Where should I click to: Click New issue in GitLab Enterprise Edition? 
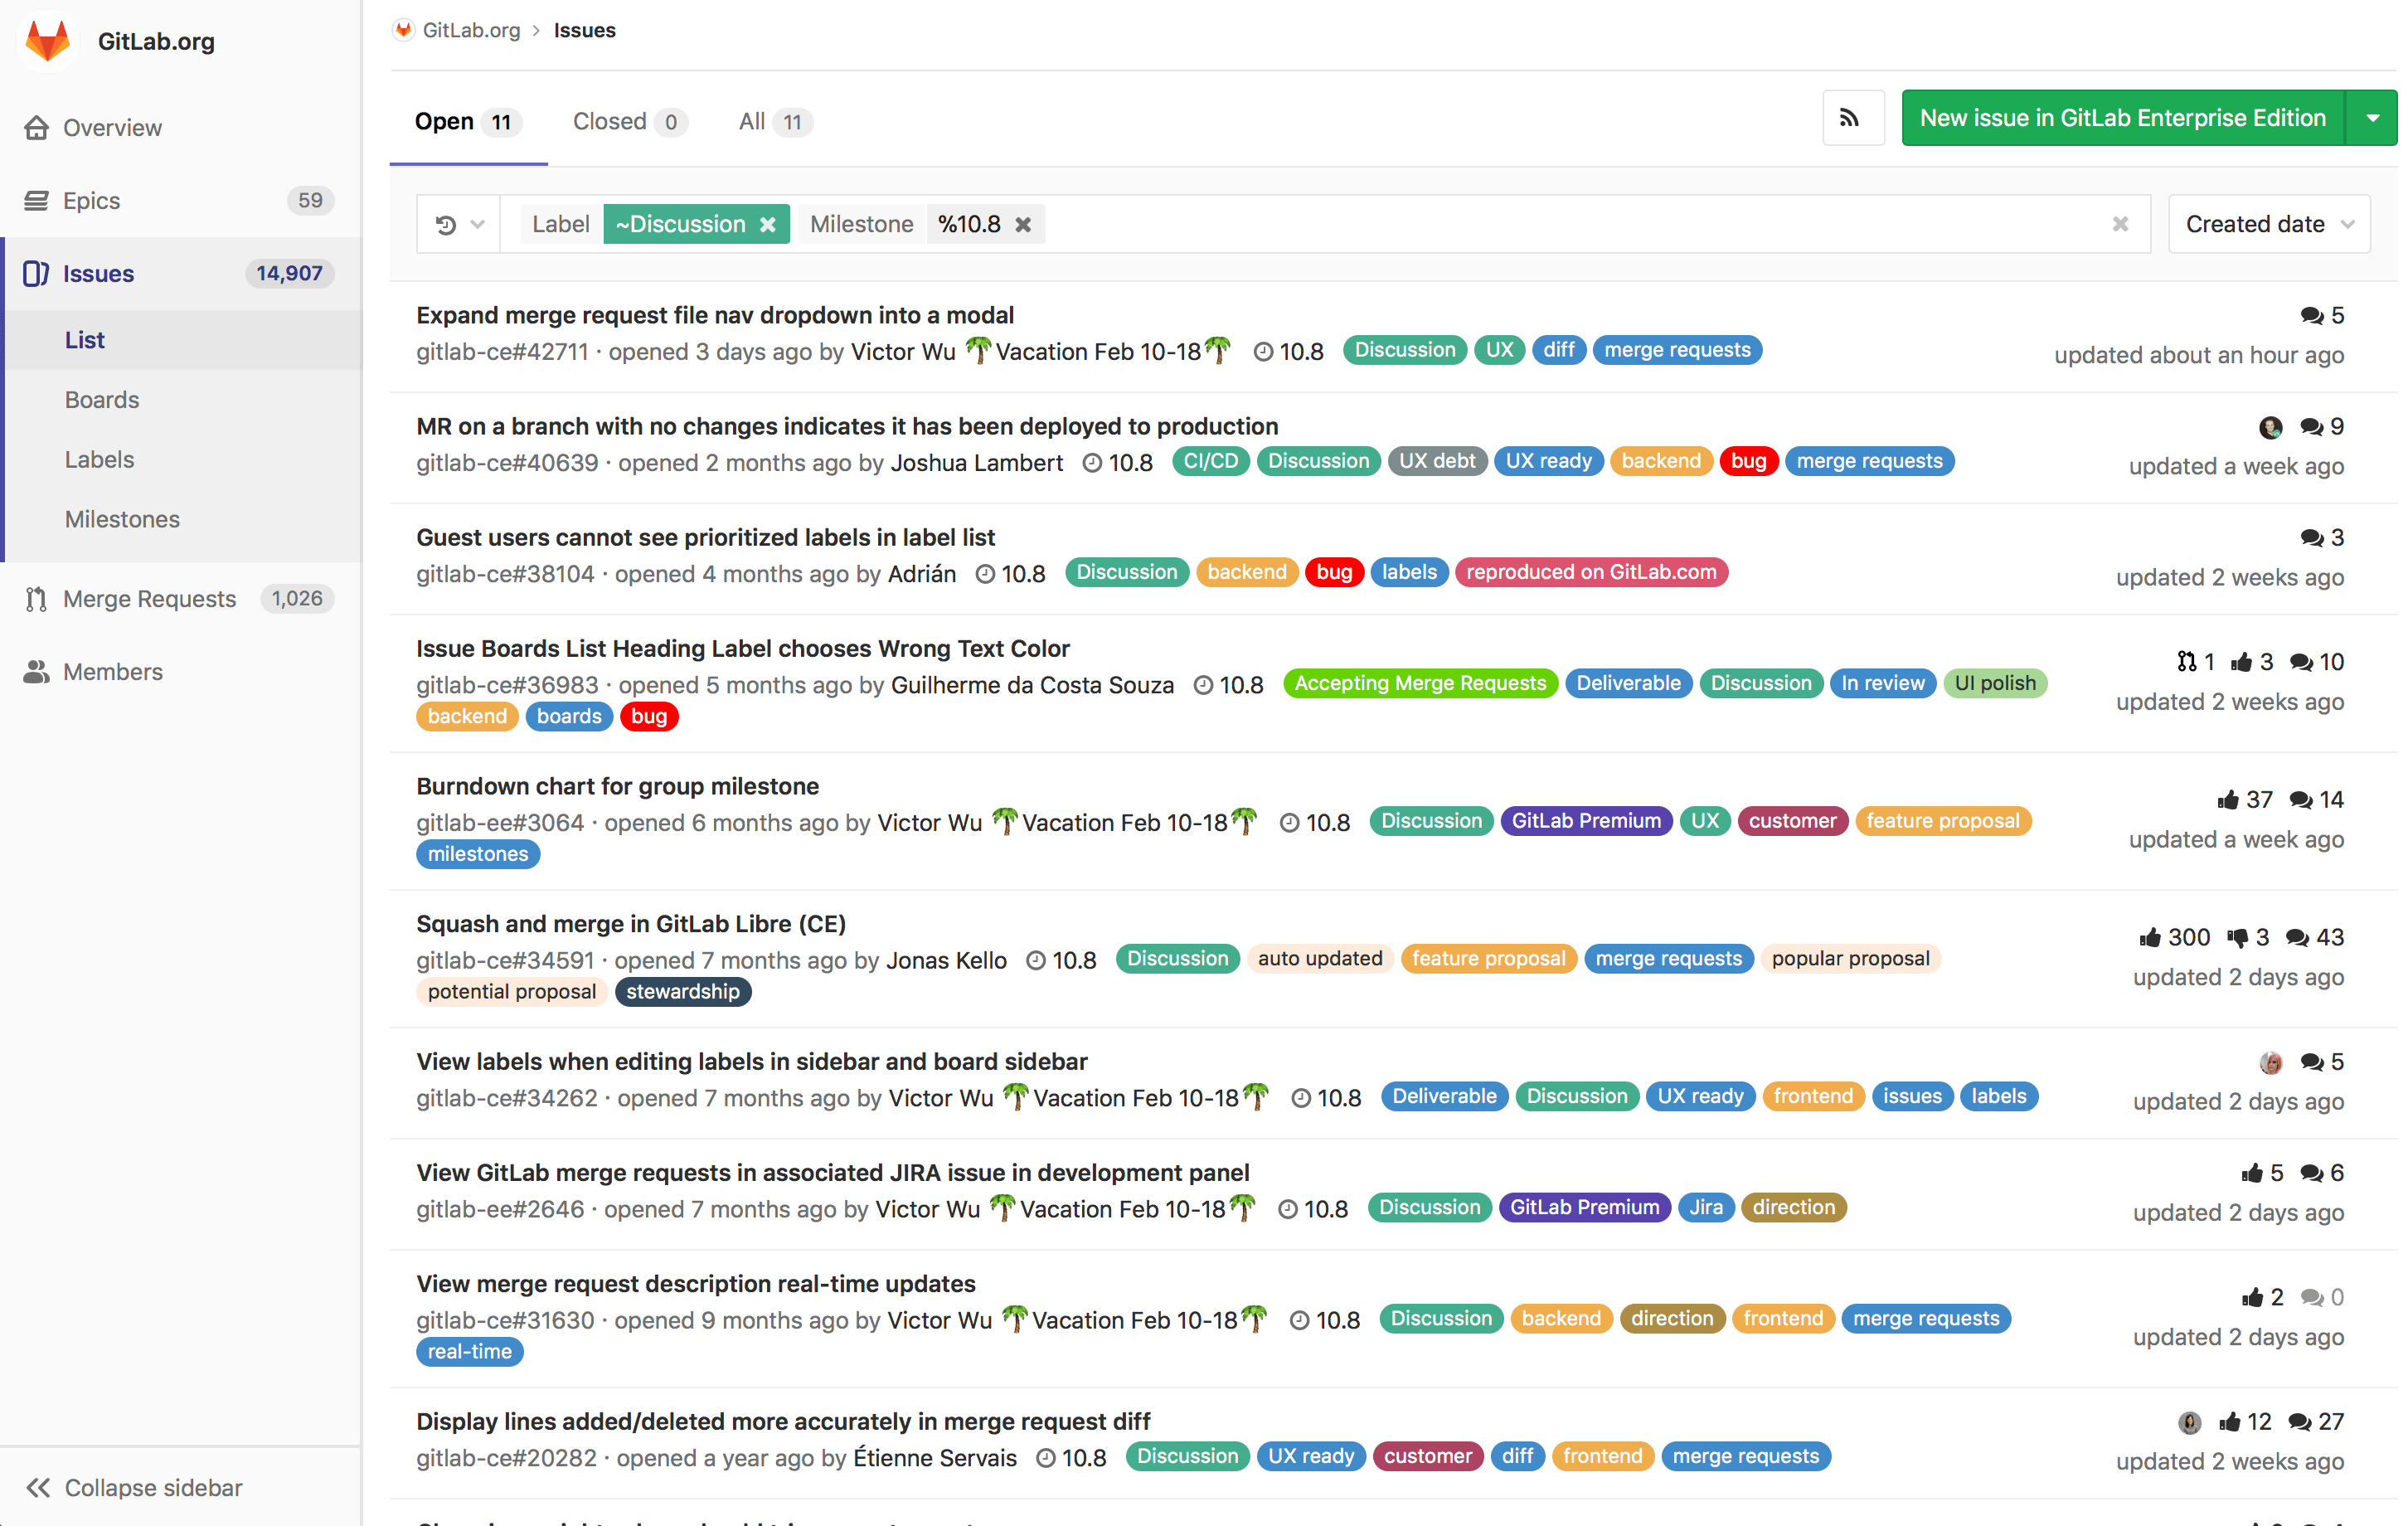pyautogui.click(x=2124, y=119)
